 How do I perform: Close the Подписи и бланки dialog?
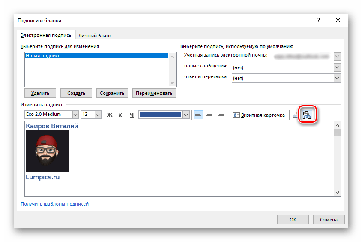338,20
